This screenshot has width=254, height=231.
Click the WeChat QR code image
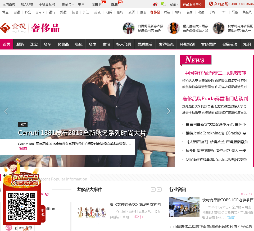coord(22,206)
